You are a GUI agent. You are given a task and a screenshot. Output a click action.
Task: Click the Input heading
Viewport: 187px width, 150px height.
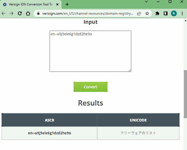click(x=91, y=22)
